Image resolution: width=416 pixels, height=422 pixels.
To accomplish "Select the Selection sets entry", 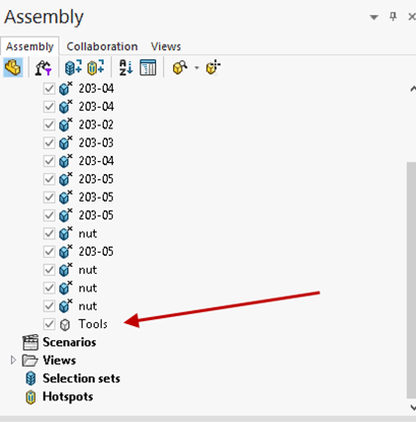I will [x=81, y=379].
